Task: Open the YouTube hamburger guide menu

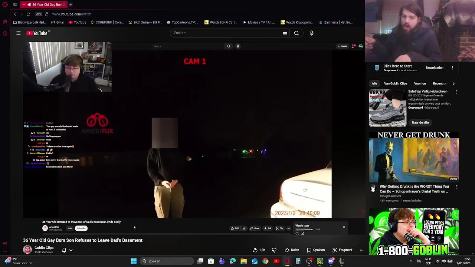Action: click(18, 33)
